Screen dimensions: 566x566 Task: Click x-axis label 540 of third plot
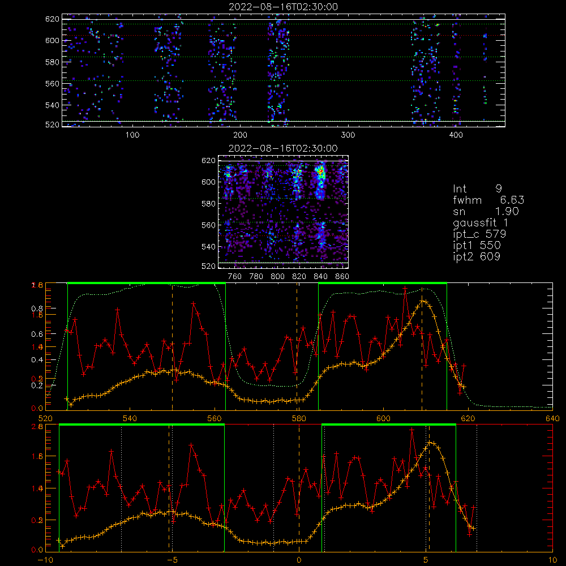130,418
